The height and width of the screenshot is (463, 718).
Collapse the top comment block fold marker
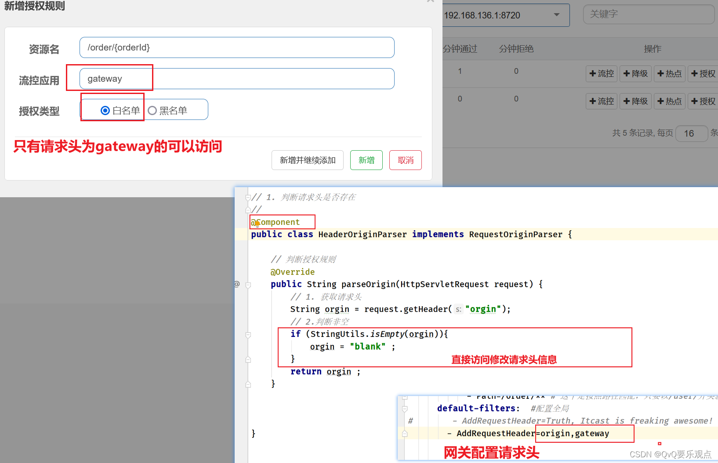[248, 198]
